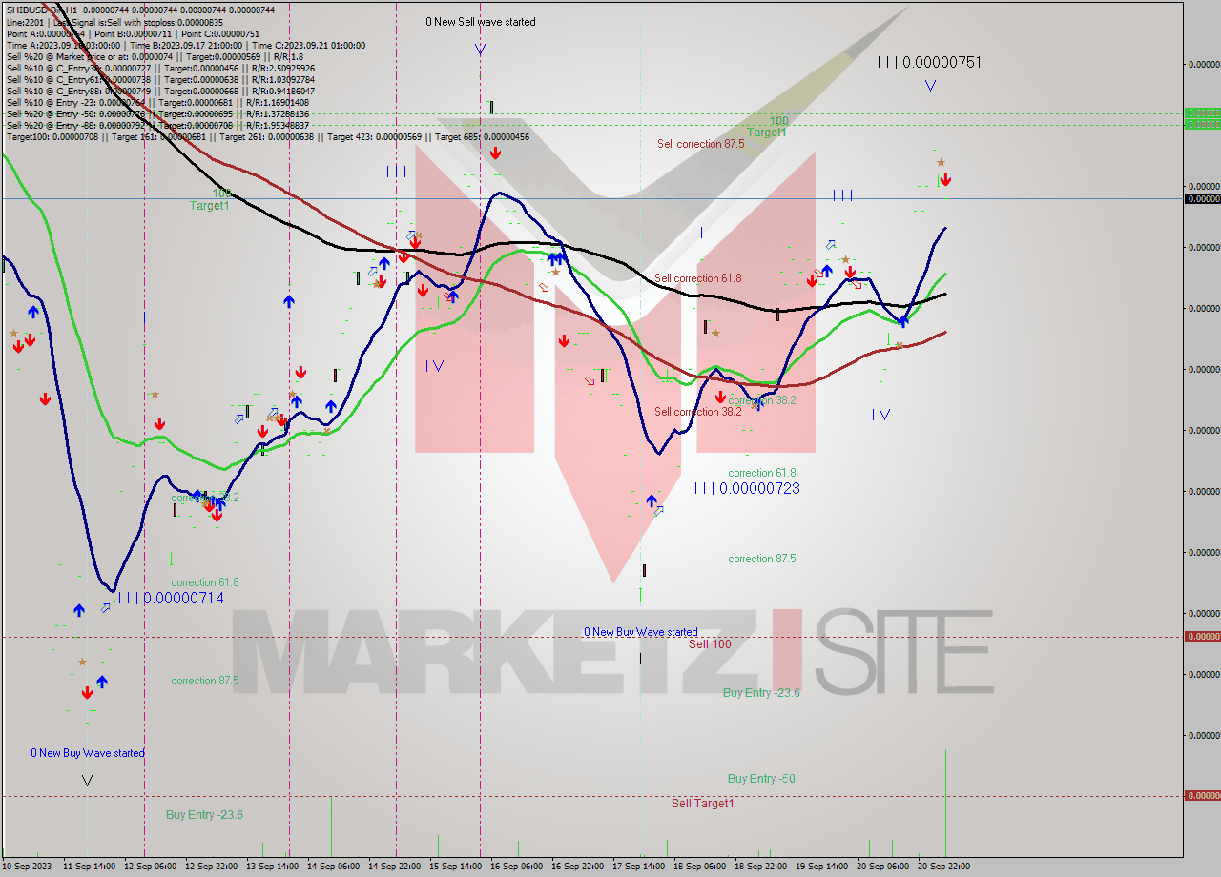Select the '19 Sep 14:00' time axis label

pyautogui.click(x=822, y=867)
